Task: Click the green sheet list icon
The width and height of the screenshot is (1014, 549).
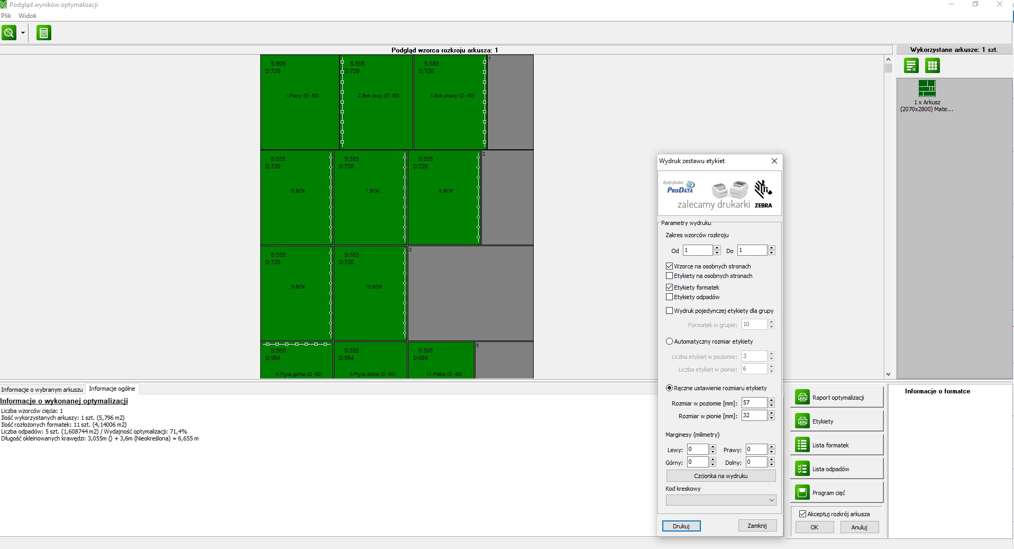Action: tap(911, 66)
